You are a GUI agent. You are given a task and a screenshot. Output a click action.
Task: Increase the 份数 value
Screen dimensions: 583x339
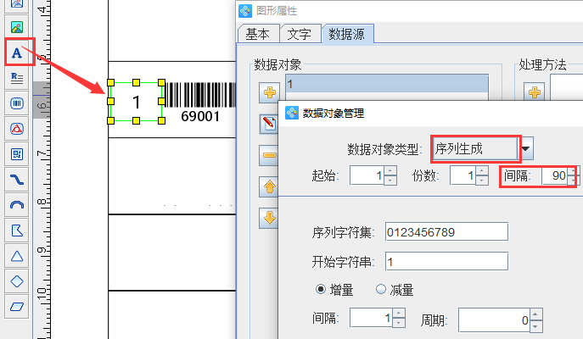tap(482, 171)
